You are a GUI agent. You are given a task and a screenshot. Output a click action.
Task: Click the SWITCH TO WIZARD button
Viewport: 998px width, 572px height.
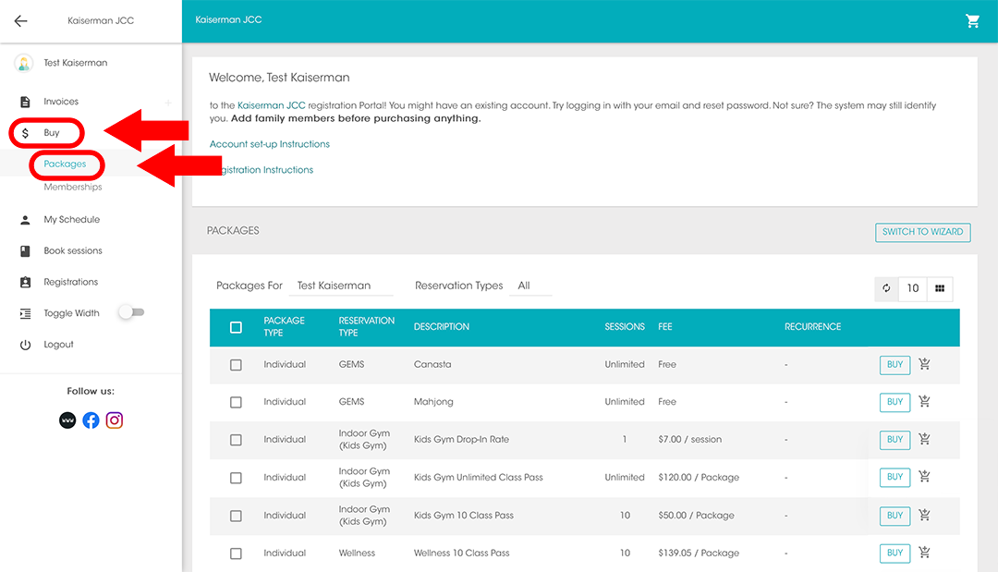pos(922,232)
